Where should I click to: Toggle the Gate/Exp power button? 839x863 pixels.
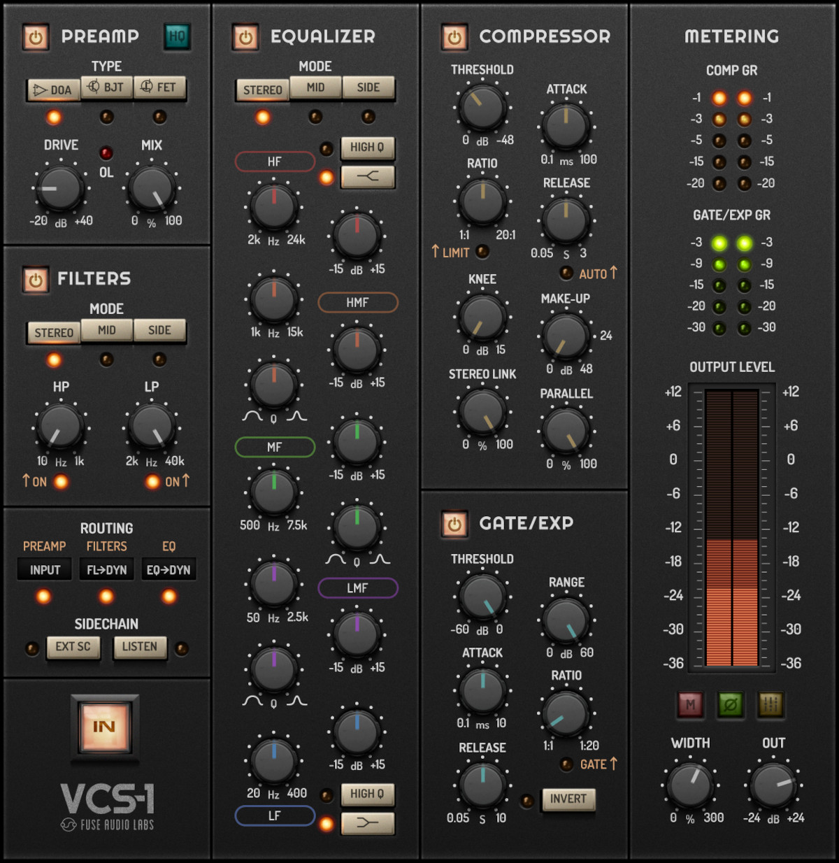(x=454, y=524)
